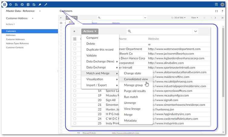Tick checkbox for record 19 row

pyautogui.click(x=75, y=96)
